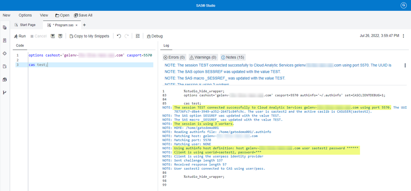This screenshot has width=411, height=191.
Task: Click log line 'Matching user: NONE'
Action: 187,144
